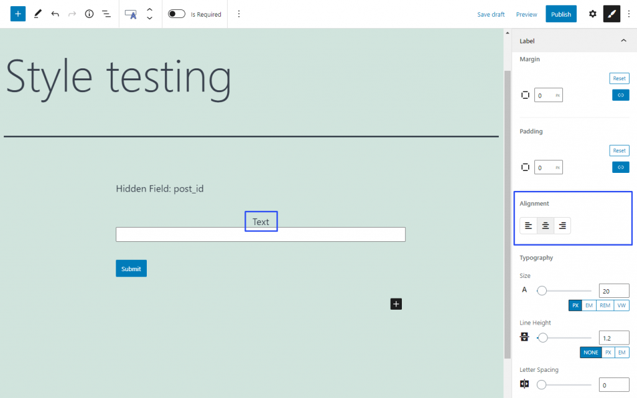Click the Letter Spacing icon
Screen dimensions: 637x398
pos(524,384)
